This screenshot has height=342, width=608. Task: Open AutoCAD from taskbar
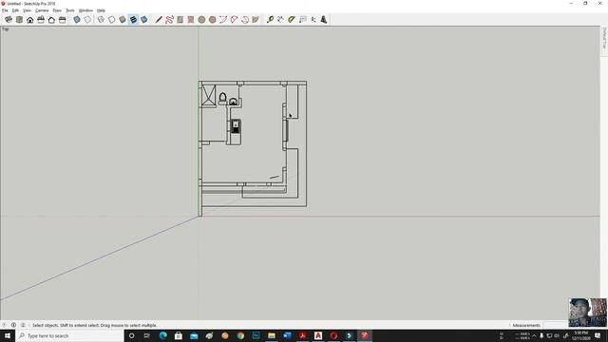pos(318,335)
